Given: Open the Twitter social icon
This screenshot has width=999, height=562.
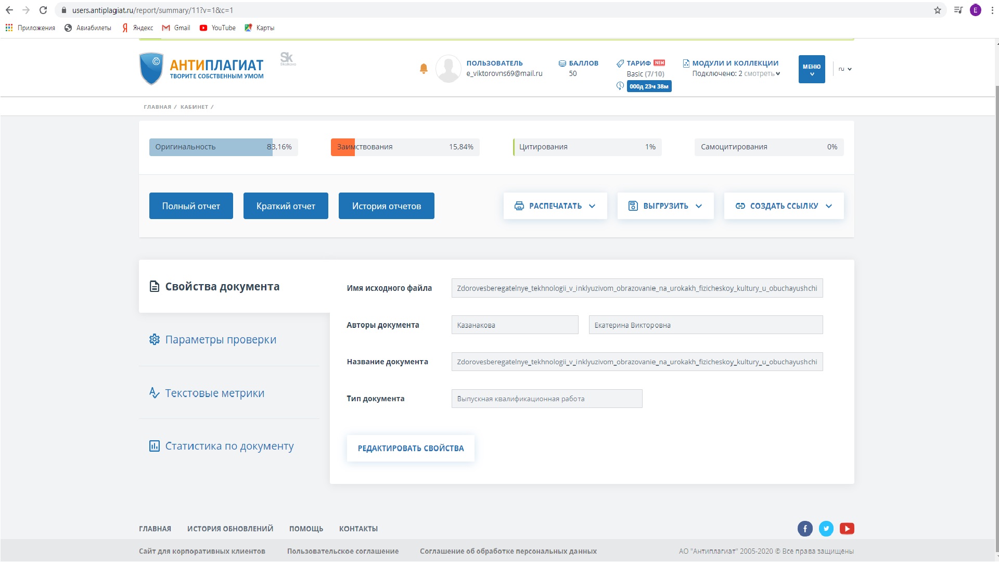Looking at the screenshot, I should (x=826, y=529).
